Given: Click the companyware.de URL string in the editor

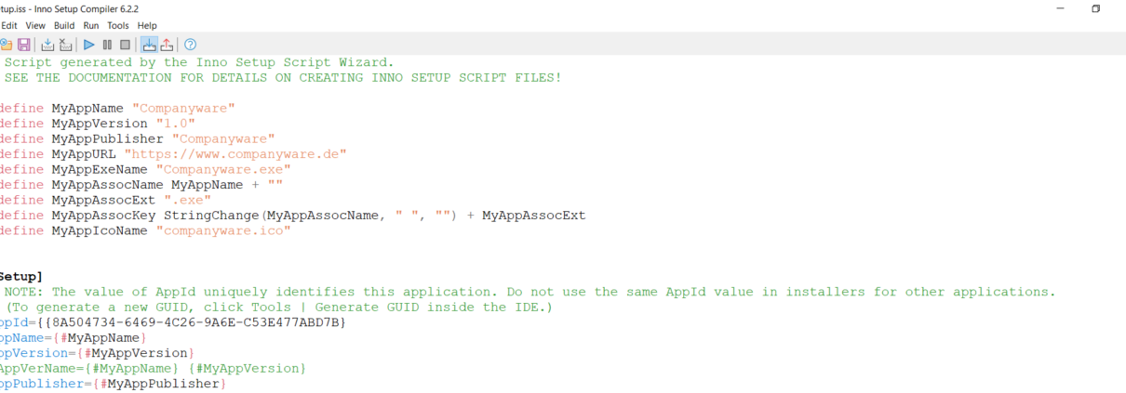Looking at the screenshot, I should [x=235, y=154].
